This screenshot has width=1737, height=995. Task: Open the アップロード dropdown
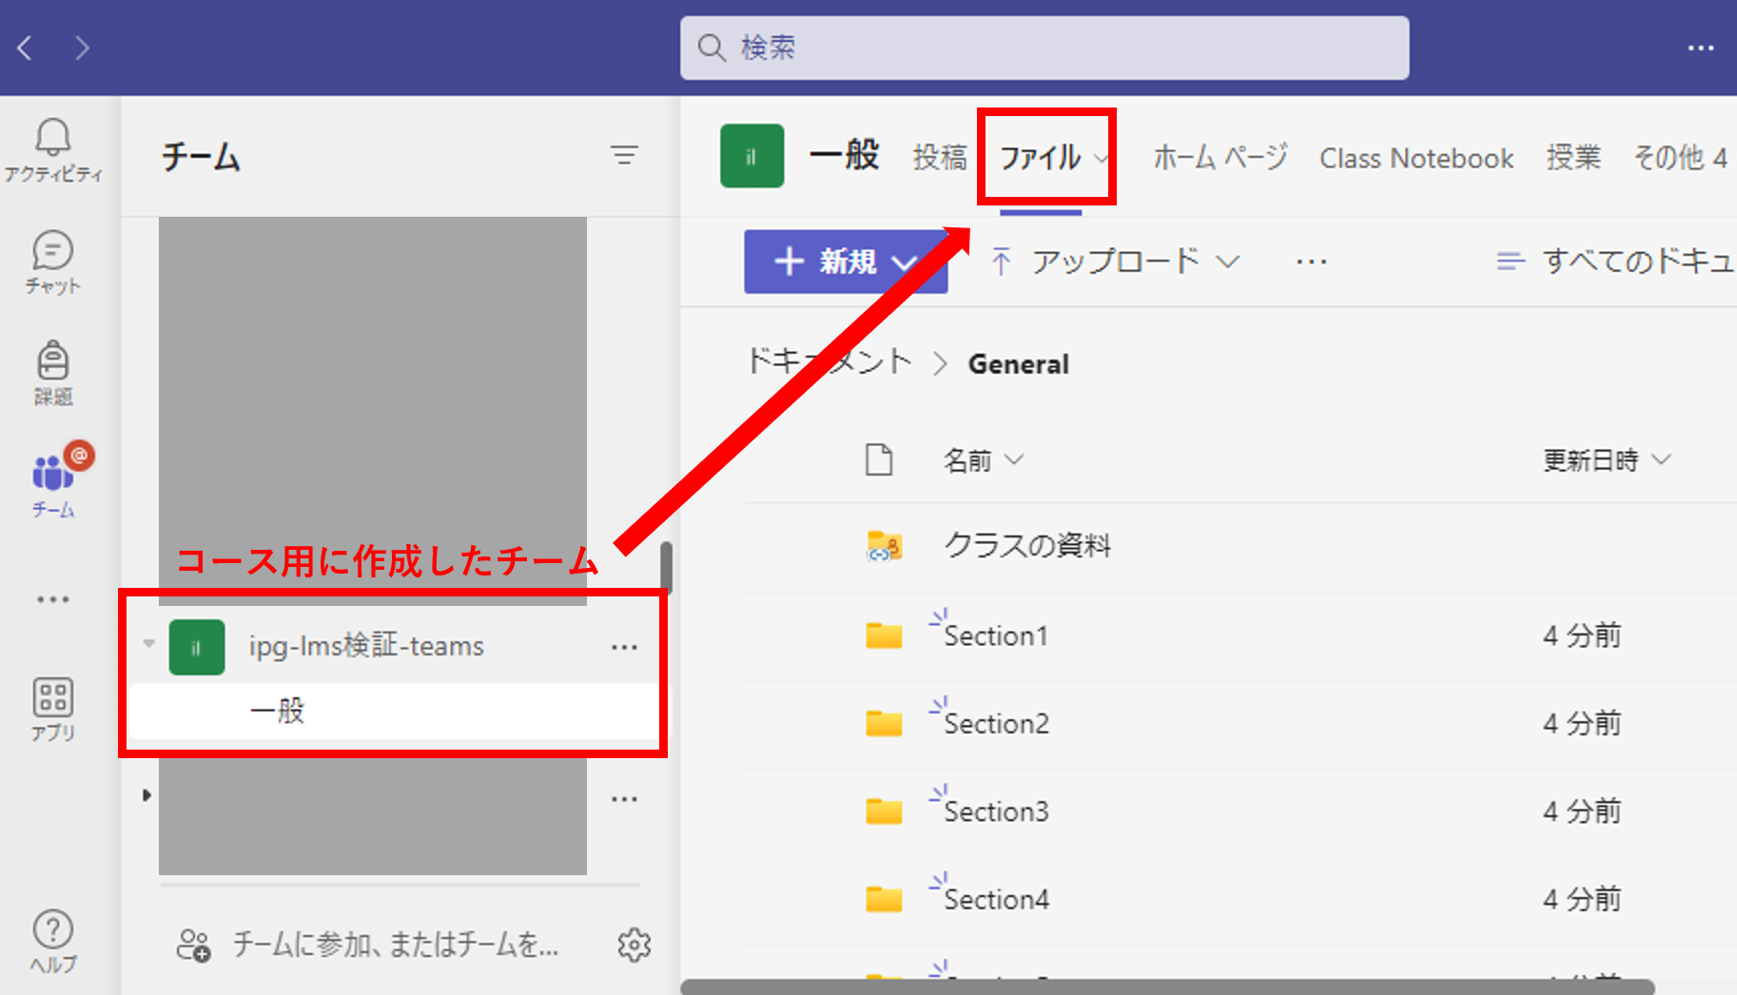click(x=1115, y=262)
